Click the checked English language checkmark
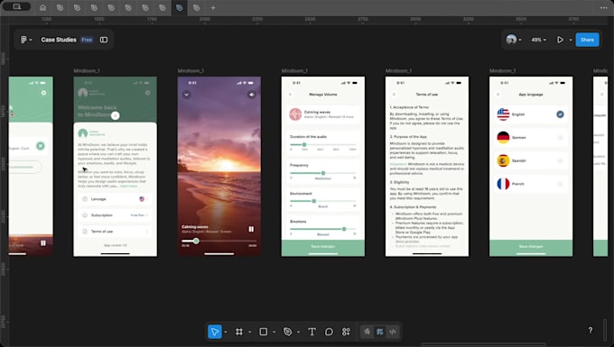 click(560, 114)
